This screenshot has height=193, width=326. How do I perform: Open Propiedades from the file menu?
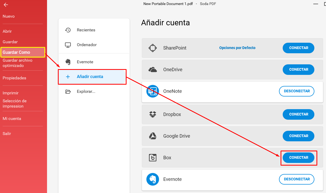(x=15, y=78)
